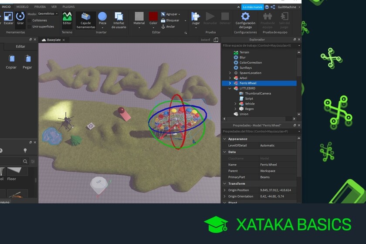Select the Girar (rotate) tool
The height and width of the screenshot is (244, 366).
click(x=20, y=18)
